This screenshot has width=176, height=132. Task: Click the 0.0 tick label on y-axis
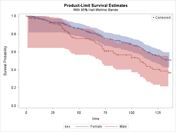tap(13, 106)
